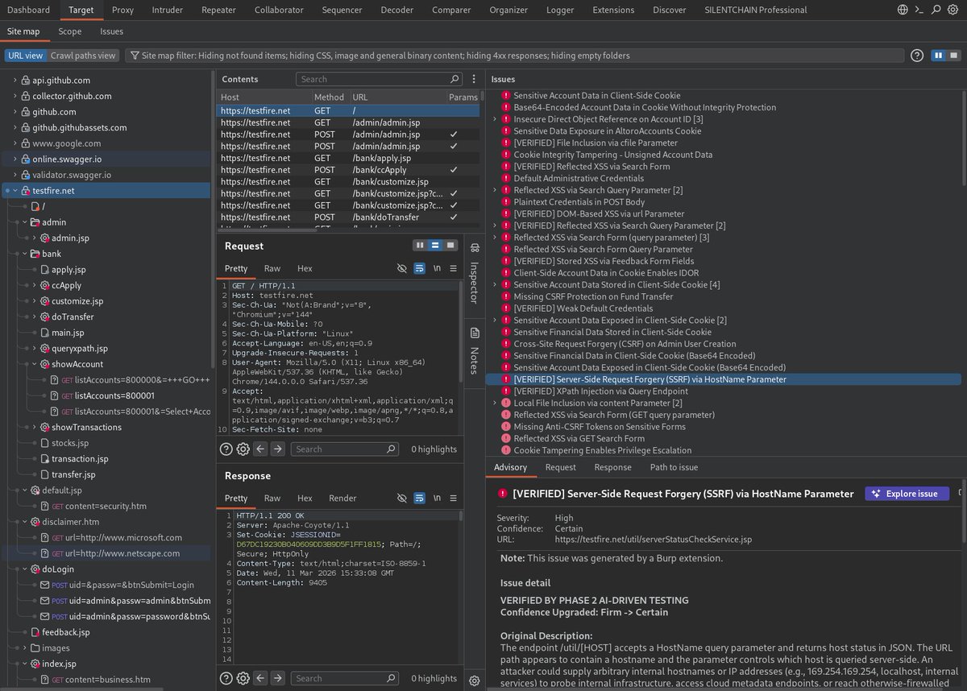This screenshot has height=691, width=967.
Task: Open the Notes side panel
Action: [475, 351]
